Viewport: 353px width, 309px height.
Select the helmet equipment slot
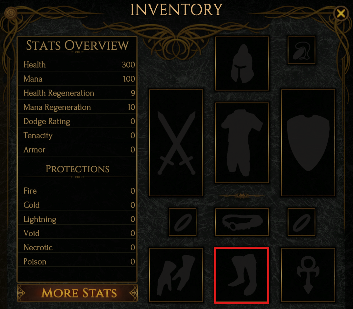(242, 63)
